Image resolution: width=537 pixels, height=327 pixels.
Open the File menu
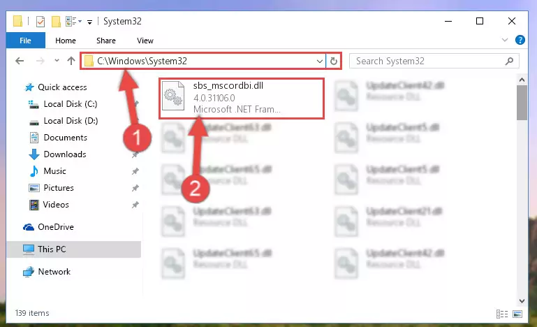(25, 41)
